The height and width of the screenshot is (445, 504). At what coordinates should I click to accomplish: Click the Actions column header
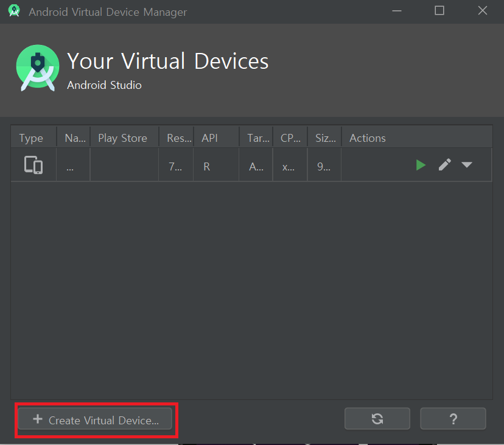pos(417,138)
